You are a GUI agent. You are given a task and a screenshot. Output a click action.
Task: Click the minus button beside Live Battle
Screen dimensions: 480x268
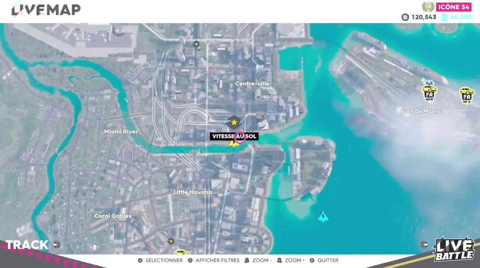424,244
